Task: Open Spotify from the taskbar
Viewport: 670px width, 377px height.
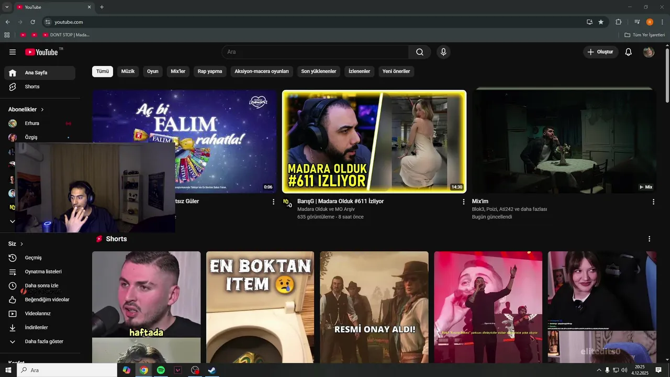Action: click(161, 370)
